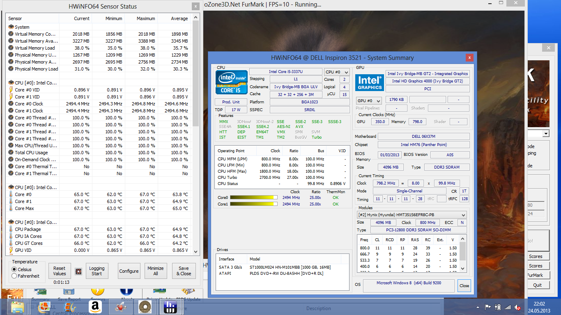Click the Intel Core i5 logo
The width and height of the screenshot is (561, 315).
(231, 82)
